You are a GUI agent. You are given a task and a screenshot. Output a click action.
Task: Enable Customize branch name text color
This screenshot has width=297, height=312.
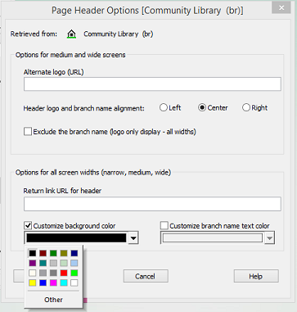click(164, 226)
